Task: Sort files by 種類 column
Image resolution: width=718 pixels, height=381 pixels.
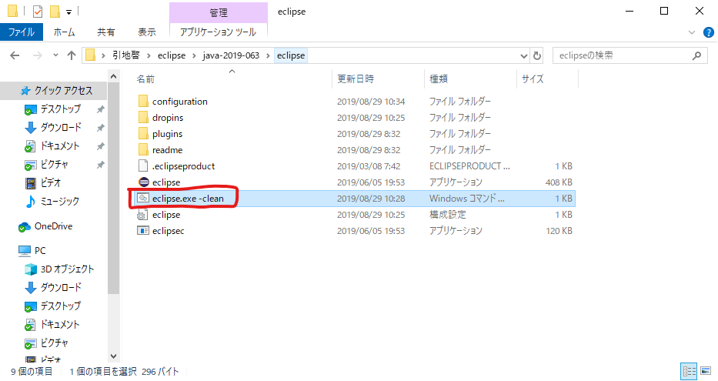Action: coord(438,79)
